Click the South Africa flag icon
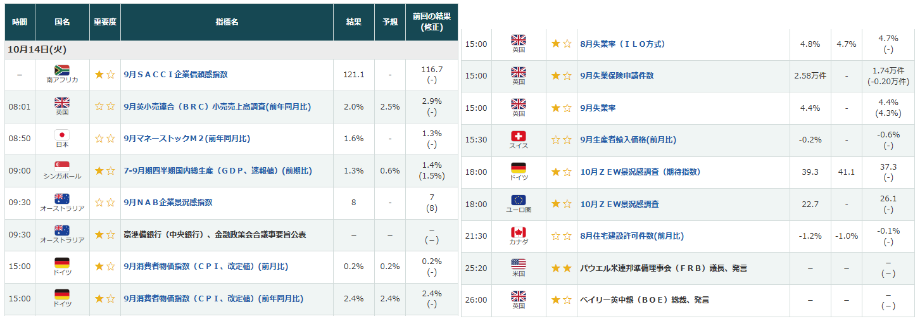This screenshot has height=321, width=920. (62, 70)
